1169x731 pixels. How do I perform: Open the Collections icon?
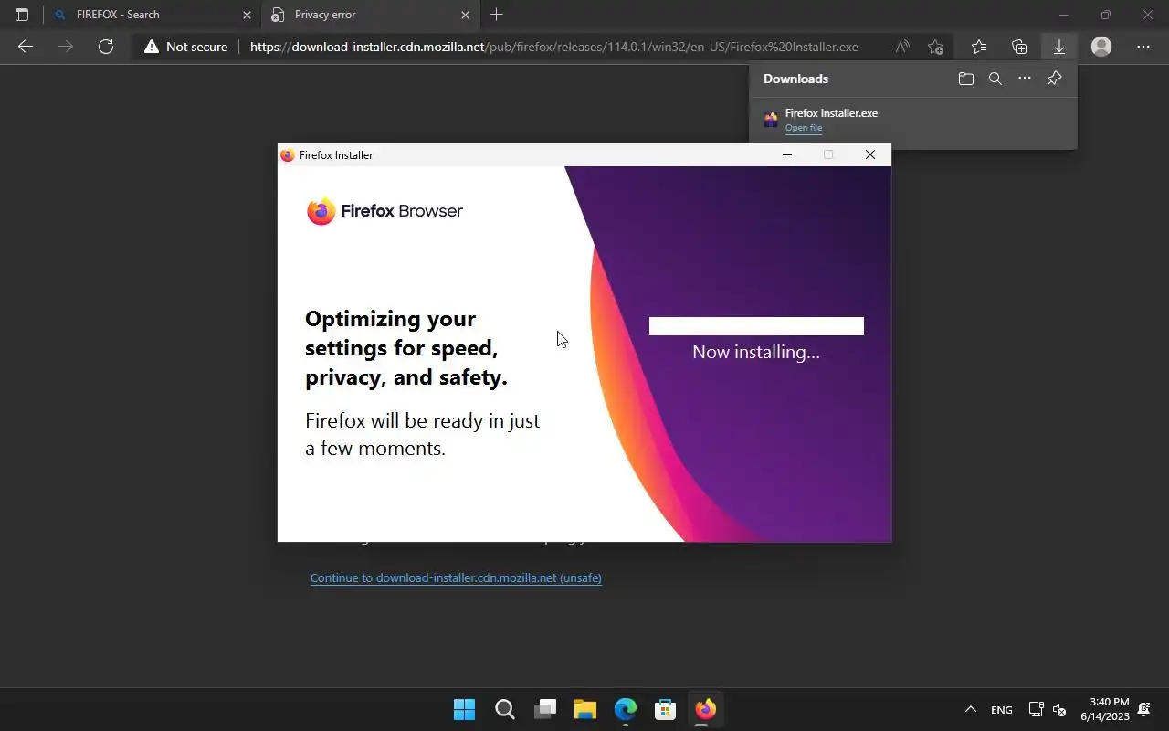point(1019,47)
